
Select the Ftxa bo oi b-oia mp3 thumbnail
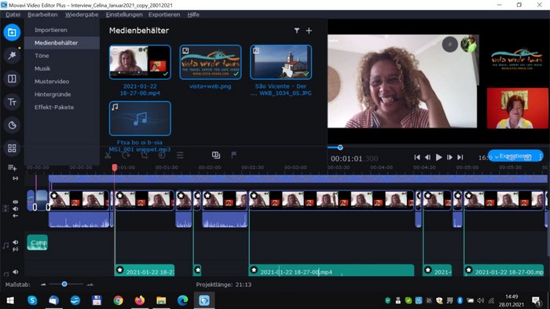pyautogui.click(x=140, y=118)
